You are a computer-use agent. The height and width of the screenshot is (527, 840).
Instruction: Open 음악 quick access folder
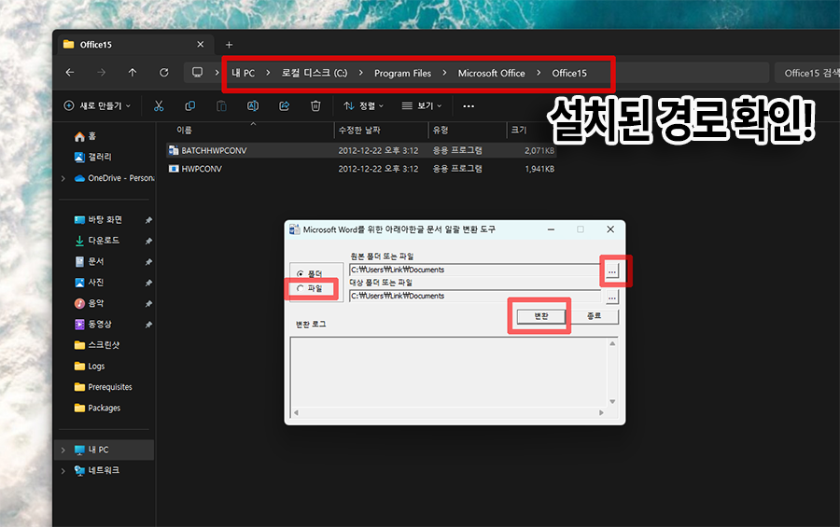click(x=90, y=303)
